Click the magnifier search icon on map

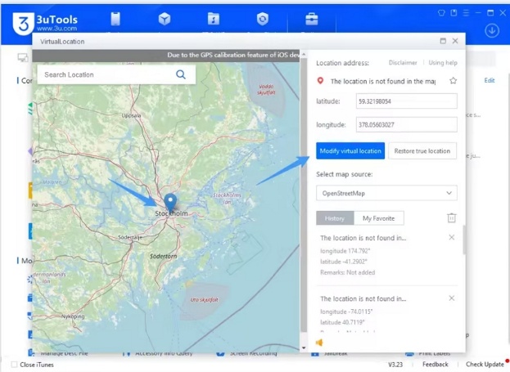[x=181, y=74]
